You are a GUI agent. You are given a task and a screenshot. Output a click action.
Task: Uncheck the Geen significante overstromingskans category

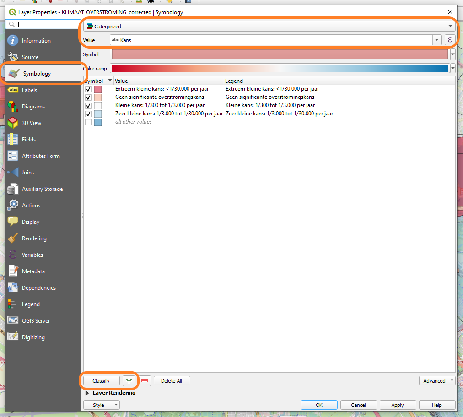pos(88,97)
